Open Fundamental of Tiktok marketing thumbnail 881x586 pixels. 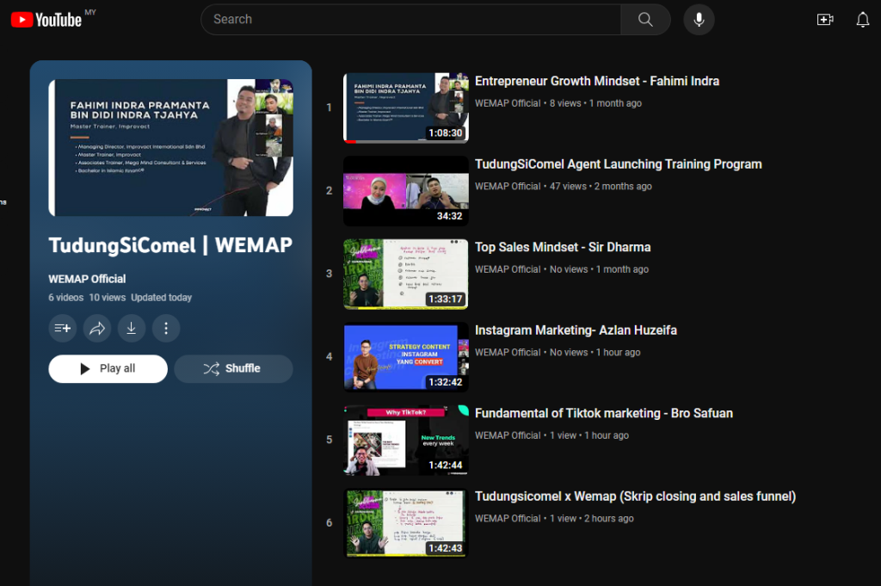[x=406, y=441]
